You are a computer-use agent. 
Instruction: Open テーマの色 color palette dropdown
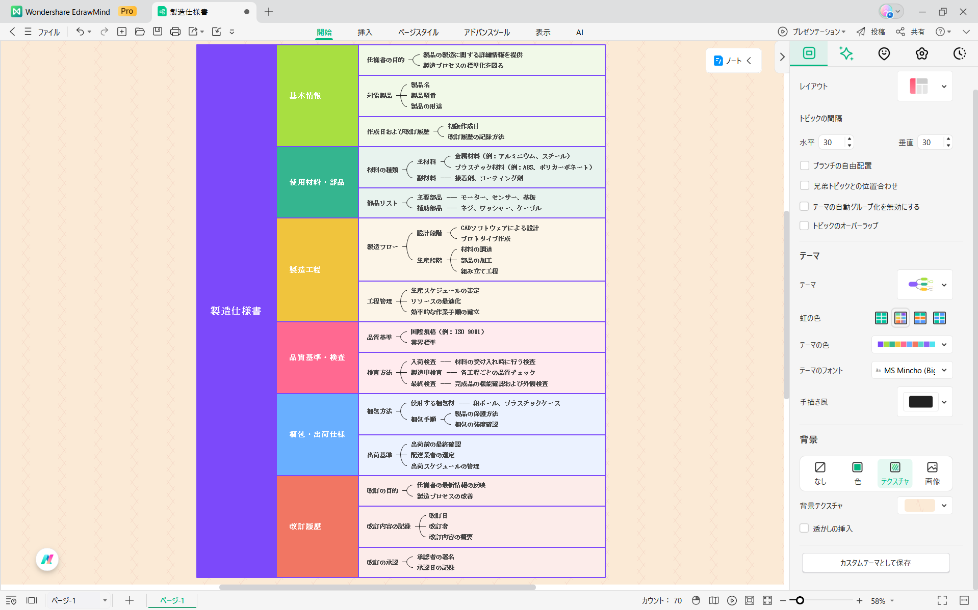coord(944,345)
